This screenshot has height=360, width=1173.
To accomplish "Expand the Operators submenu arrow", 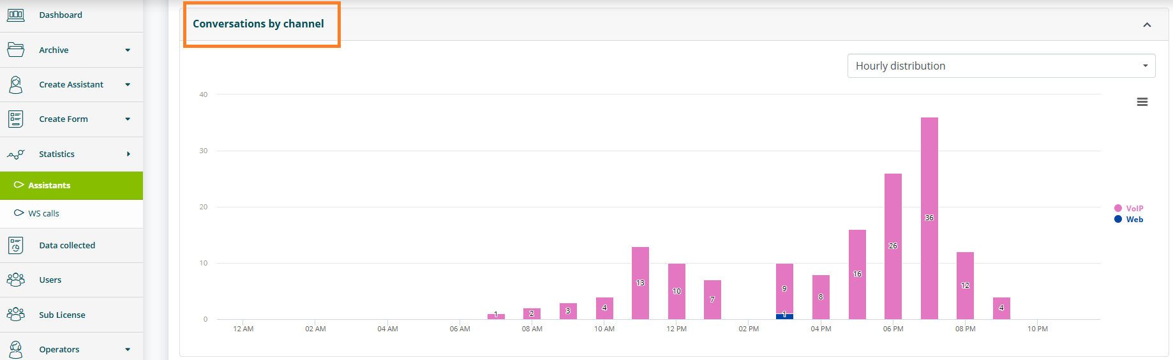I will pos(128,349).
